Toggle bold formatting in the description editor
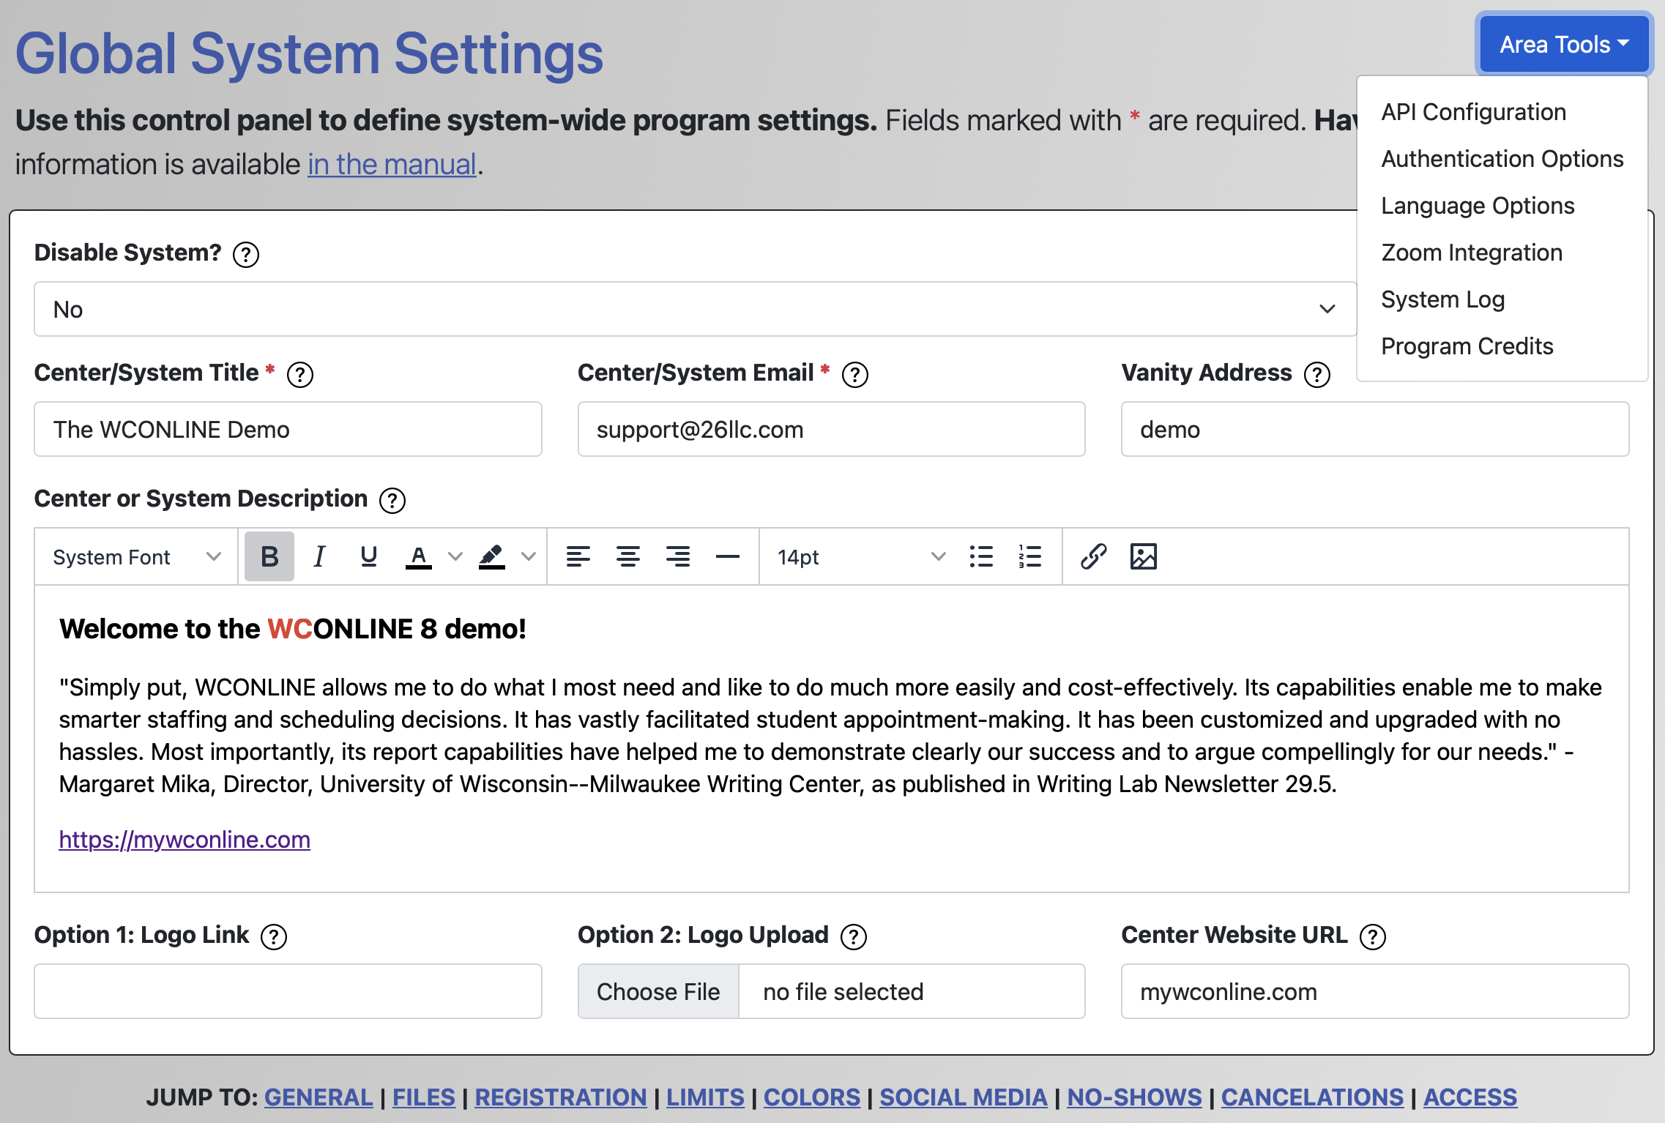The width and height of the screenshot is (1665, 1123). (x=269, y=556)
